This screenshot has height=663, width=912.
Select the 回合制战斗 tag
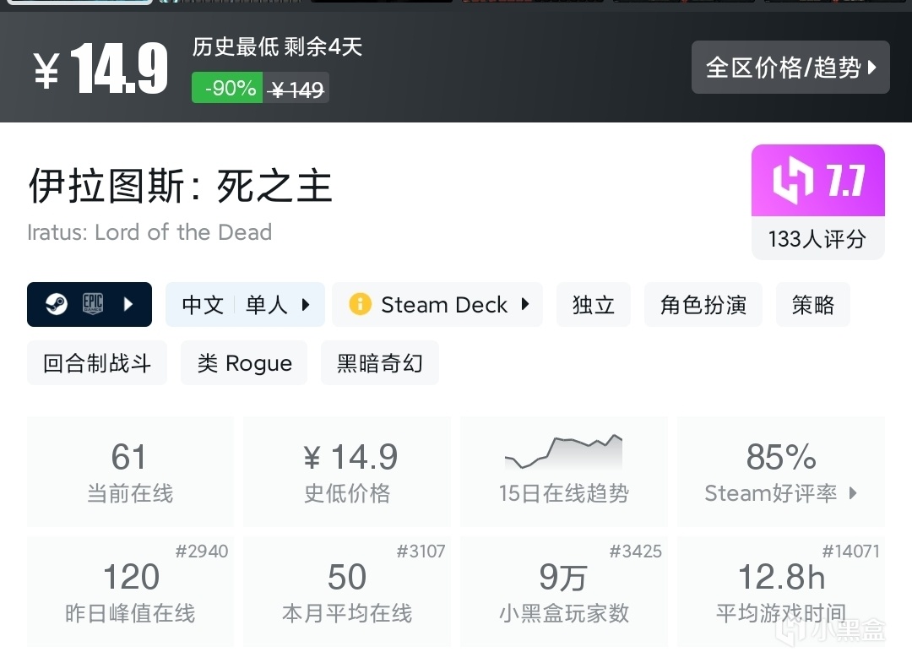[97, 363]
